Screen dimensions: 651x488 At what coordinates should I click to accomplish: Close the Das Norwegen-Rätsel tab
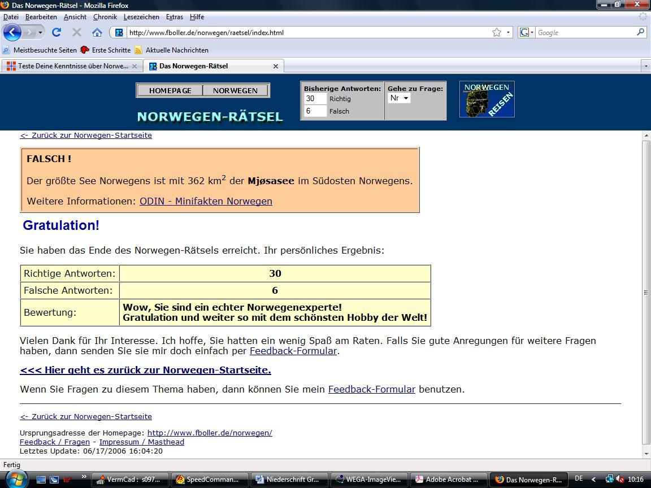(276, 66)
